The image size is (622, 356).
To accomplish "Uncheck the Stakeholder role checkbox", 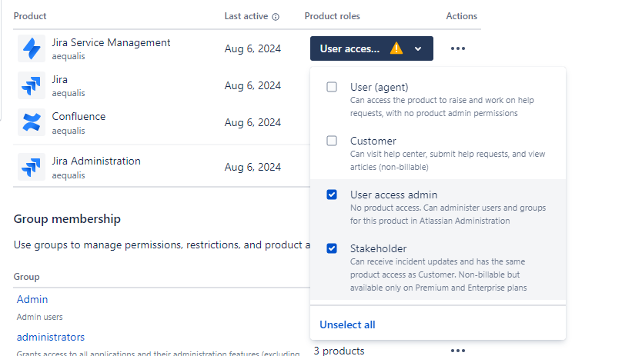I will [332, 248].
